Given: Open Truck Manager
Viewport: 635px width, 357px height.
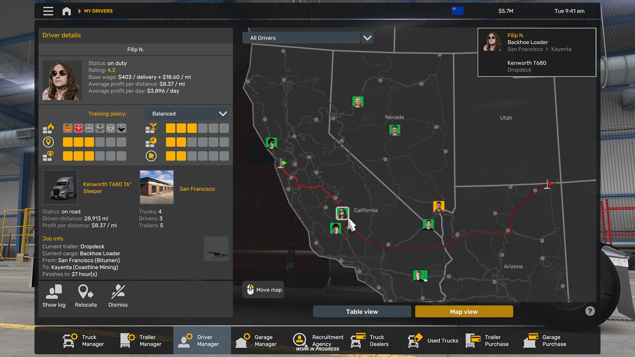Looking at the screenshot, I should [x=83, y=340].
